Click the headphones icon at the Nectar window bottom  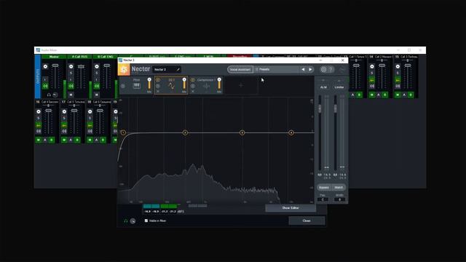point(125,221)
